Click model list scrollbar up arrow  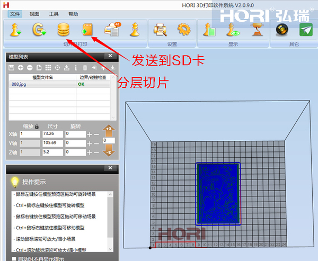coord(113,77)
